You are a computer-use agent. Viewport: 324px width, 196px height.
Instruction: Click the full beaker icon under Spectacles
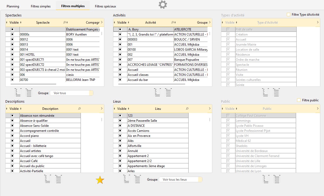(29, 93)
